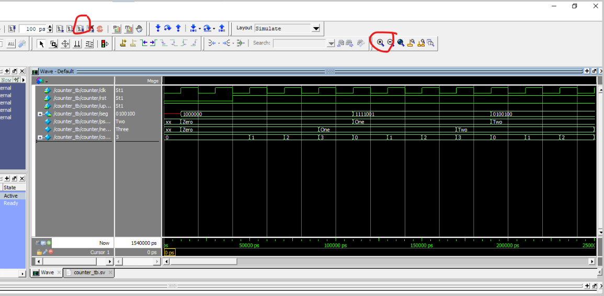The image size is (604, 296).
Task: Click the Run Length icon left of the 100 ps field
Action: click(x=12, y=29)
